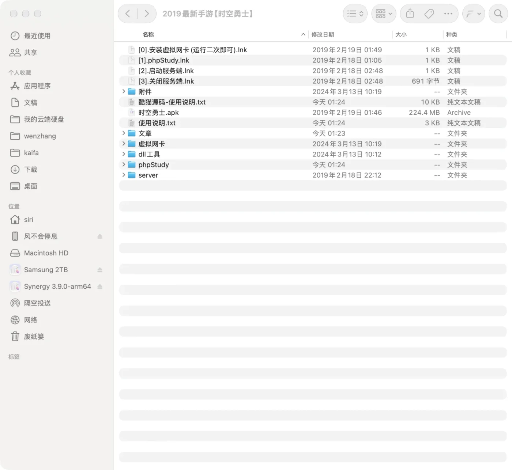
Task: Click the 下载 download icon in sidebar
Action: [x=15, y=170]
